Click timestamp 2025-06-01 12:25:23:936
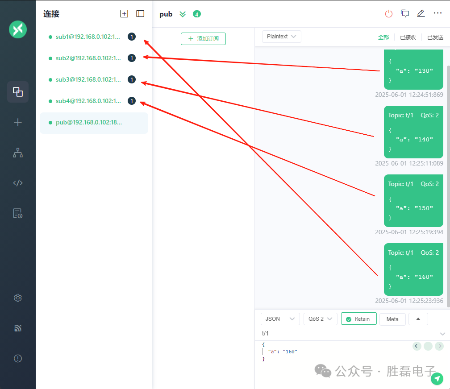Screen dimensions: 450x389 click(409, 301)
